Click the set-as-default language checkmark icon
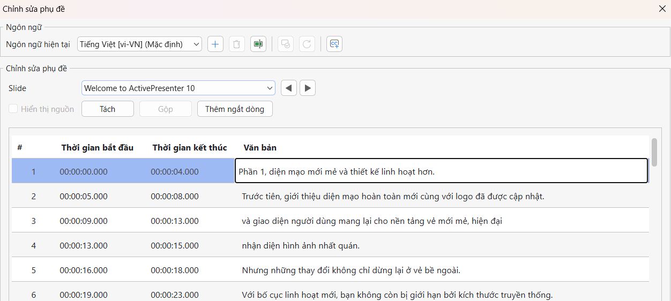 click(286, 44)
